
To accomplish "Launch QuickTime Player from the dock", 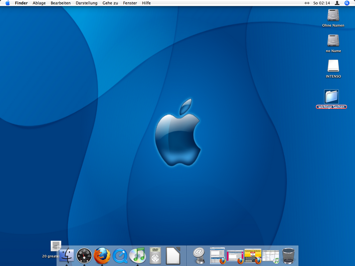I will 120,255.
